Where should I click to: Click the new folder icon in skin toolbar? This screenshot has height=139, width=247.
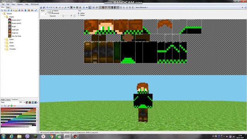pos(16,10)
